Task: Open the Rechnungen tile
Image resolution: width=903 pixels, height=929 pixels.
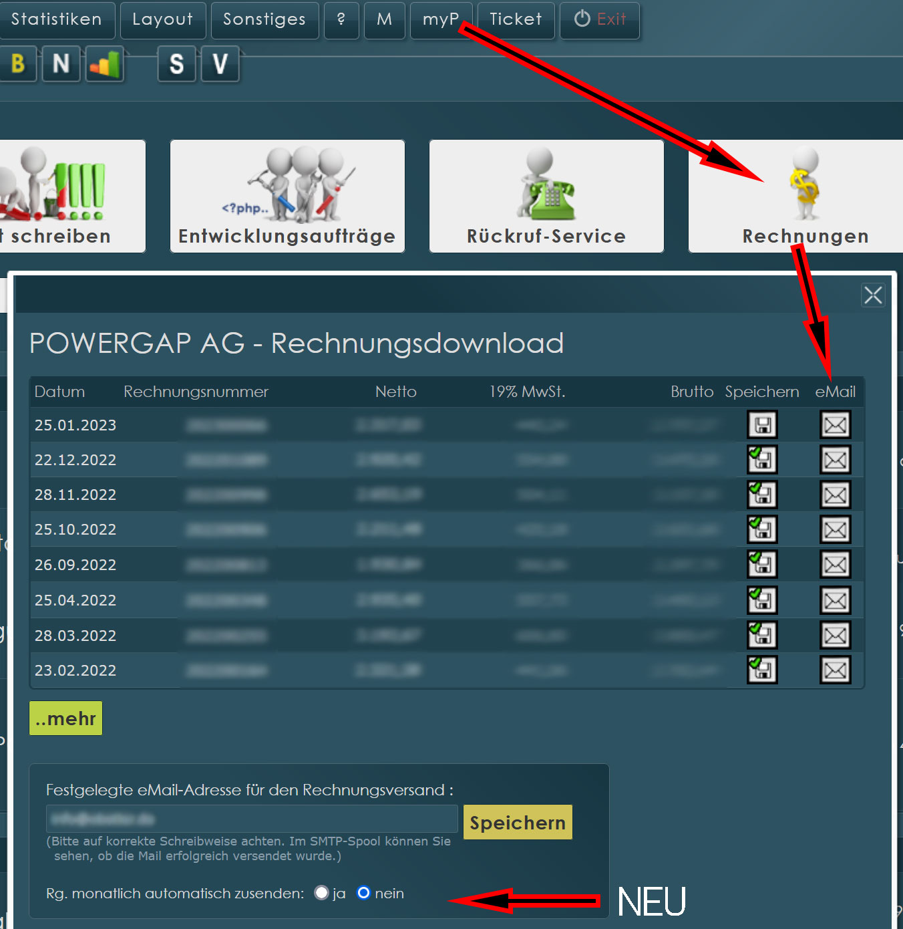Action: 795,196
